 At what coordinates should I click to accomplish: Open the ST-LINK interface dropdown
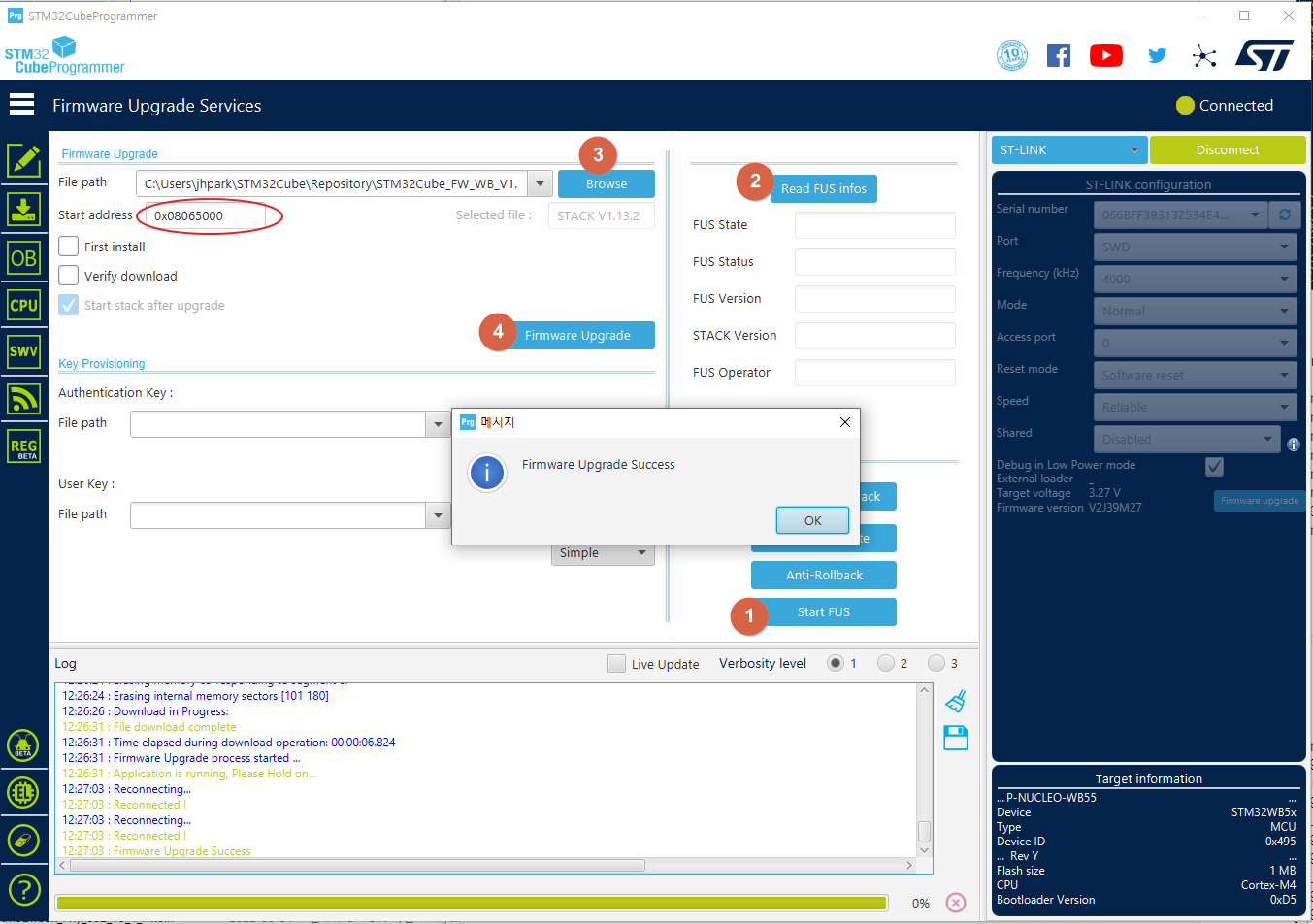tap(1069, 149)
